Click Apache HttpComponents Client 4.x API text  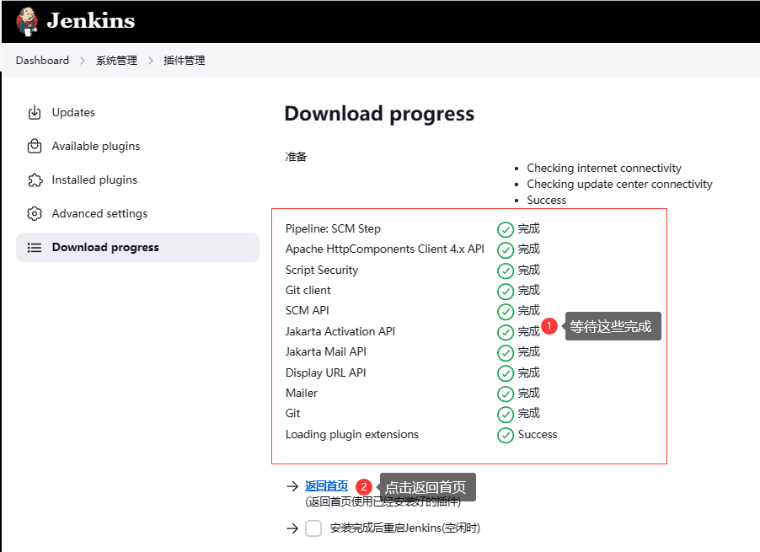(385, 249)
